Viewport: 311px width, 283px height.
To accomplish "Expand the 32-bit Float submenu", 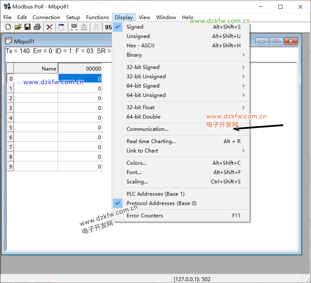I will [x=141, y=107].
